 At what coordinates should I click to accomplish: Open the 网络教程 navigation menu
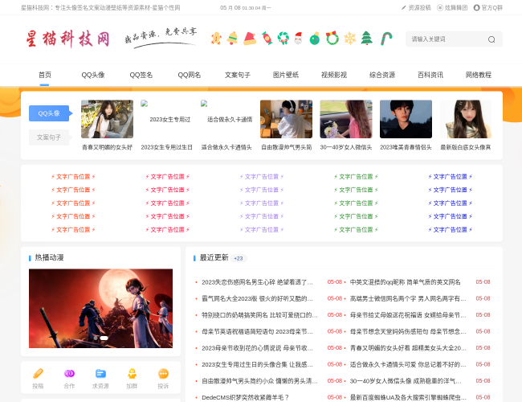pos(479,75)
